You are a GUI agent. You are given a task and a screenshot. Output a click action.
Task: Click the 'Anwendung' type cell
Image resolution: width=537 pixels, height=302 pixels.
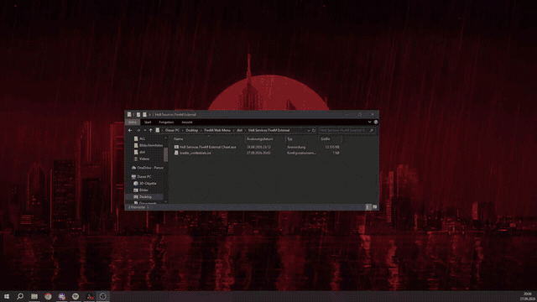[x=296, y=148]
